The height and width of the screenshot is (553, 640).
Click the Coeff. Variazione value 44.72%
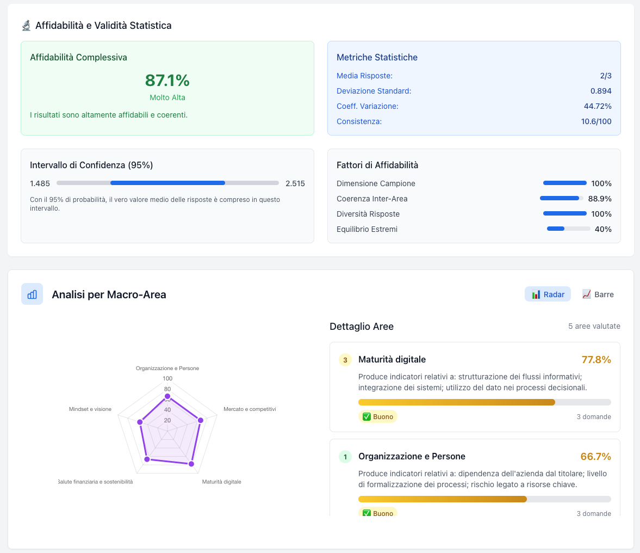(x=598, y=106)
